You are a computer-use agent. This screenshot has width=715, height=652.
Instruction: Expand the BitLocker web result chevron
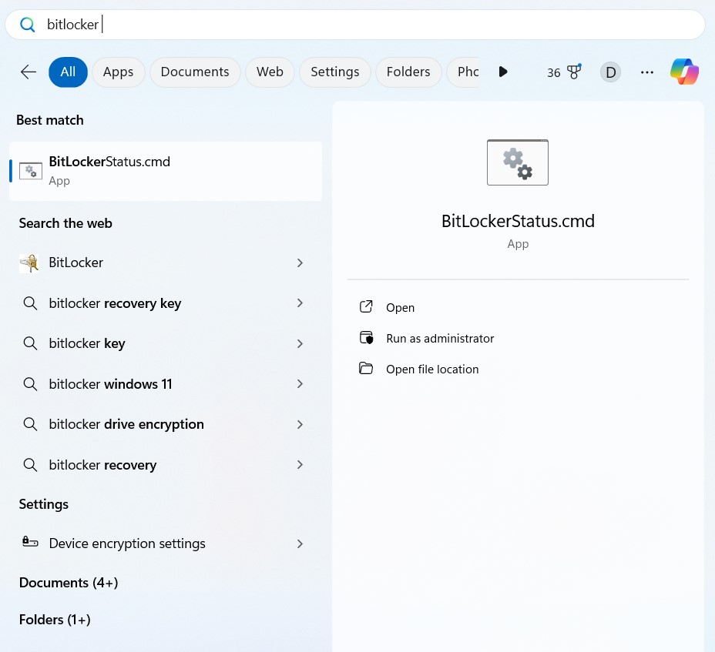300,263
